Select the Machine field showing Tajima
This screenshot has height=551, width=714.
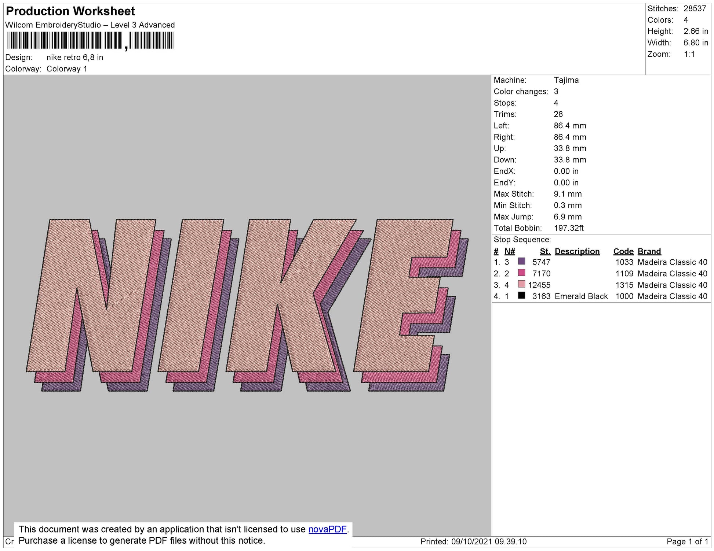(566, 80)
